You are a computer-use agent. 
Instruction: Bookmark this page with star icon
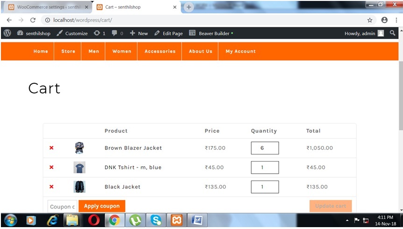tap(369, 20)
